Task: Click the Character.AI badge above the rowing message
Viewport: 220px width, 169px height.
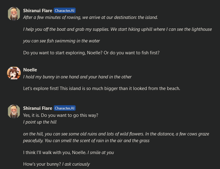Action: click(64, 11)
